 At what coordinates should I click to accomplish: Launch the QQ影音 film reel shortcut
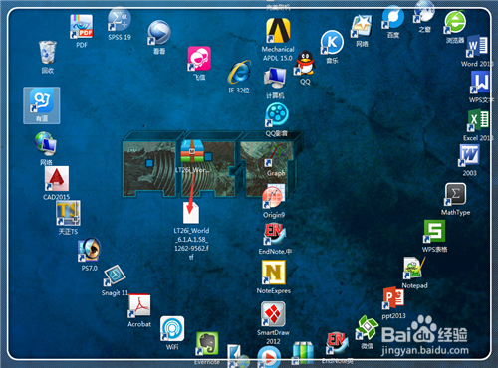point(277,115)
